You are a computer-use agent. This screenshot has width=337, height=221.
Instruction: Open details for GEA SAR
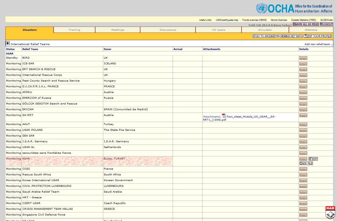click(303, 136)
